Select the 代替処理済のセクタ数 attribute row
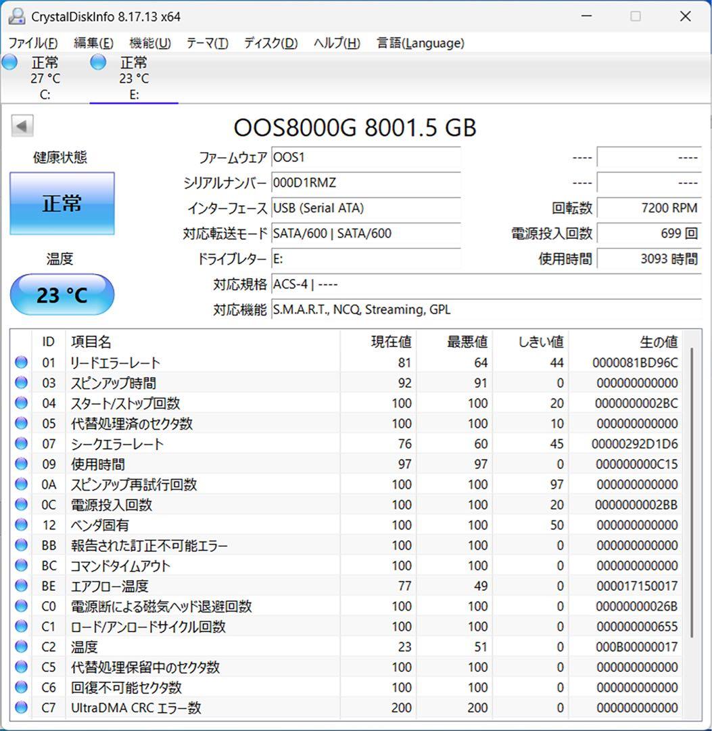The height and width of the screenshot is (731, 712). pos(203,424)
